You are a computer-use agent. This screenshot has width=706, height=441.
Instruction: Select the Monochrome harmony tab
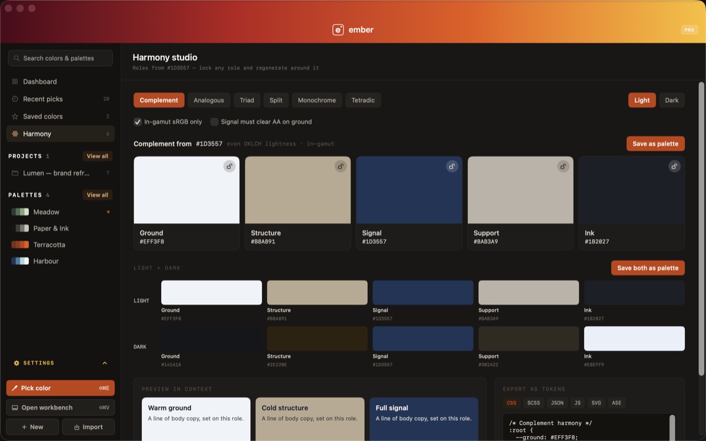(317, 100)
